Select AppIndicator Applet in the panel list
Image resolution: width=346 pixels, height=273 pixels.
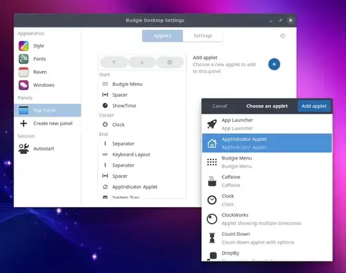pyautogui.click(x=142, y=187)
